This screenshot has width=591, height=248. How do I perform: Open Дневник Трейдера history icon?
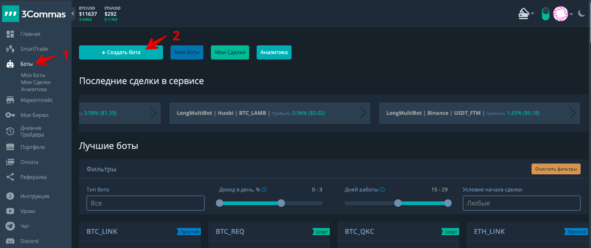coord(10,131)
